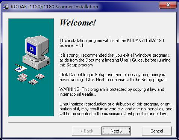Cancel the scanner installation
Image resolution: width=179 pixels, height=140 pixels.
(157, 131)
